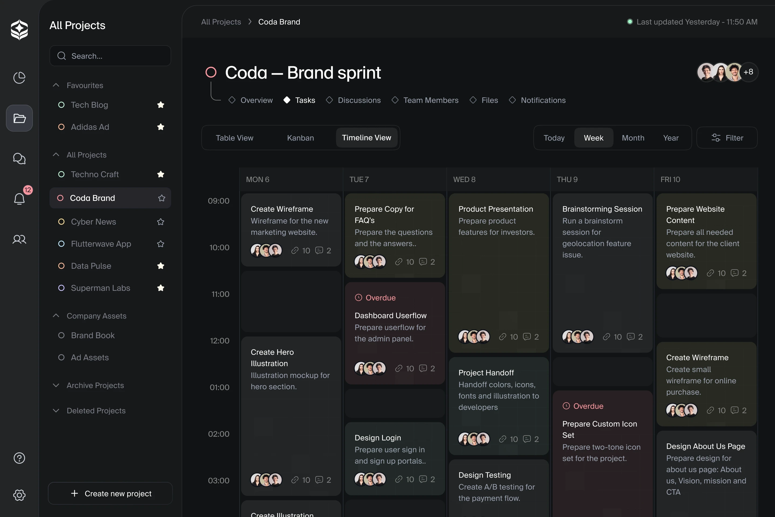The height and width of the screenshot is (517, 775).
Task: Open notifications bell with 12 badge
Action: [x=19, y=198]
